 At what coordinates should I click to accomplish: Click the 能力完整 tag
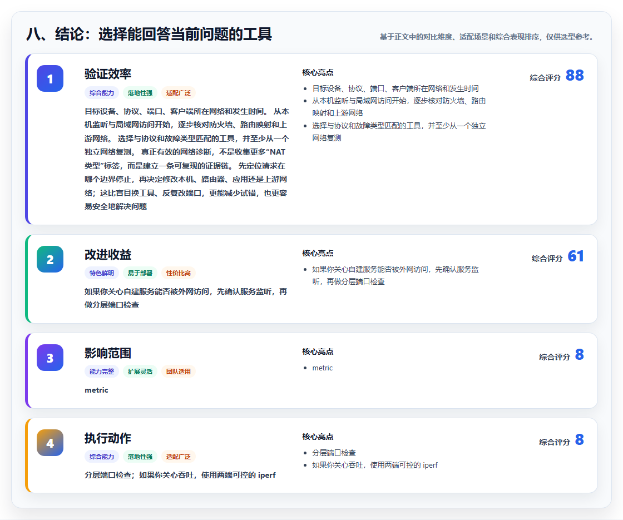point(102,372)
